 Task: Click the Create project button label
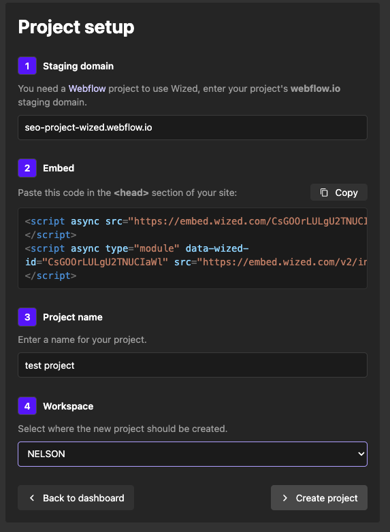click(327, 498)
